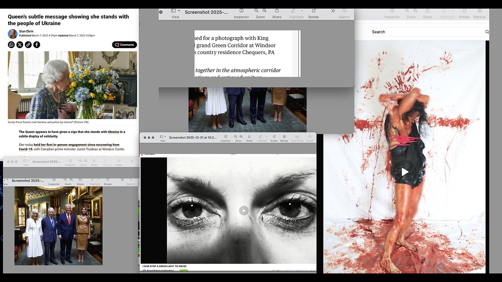Click author Sian Elvin's profile photo
Image resolution: width=502 pixels, height=282 pixels.
click(x=13, y=34)
